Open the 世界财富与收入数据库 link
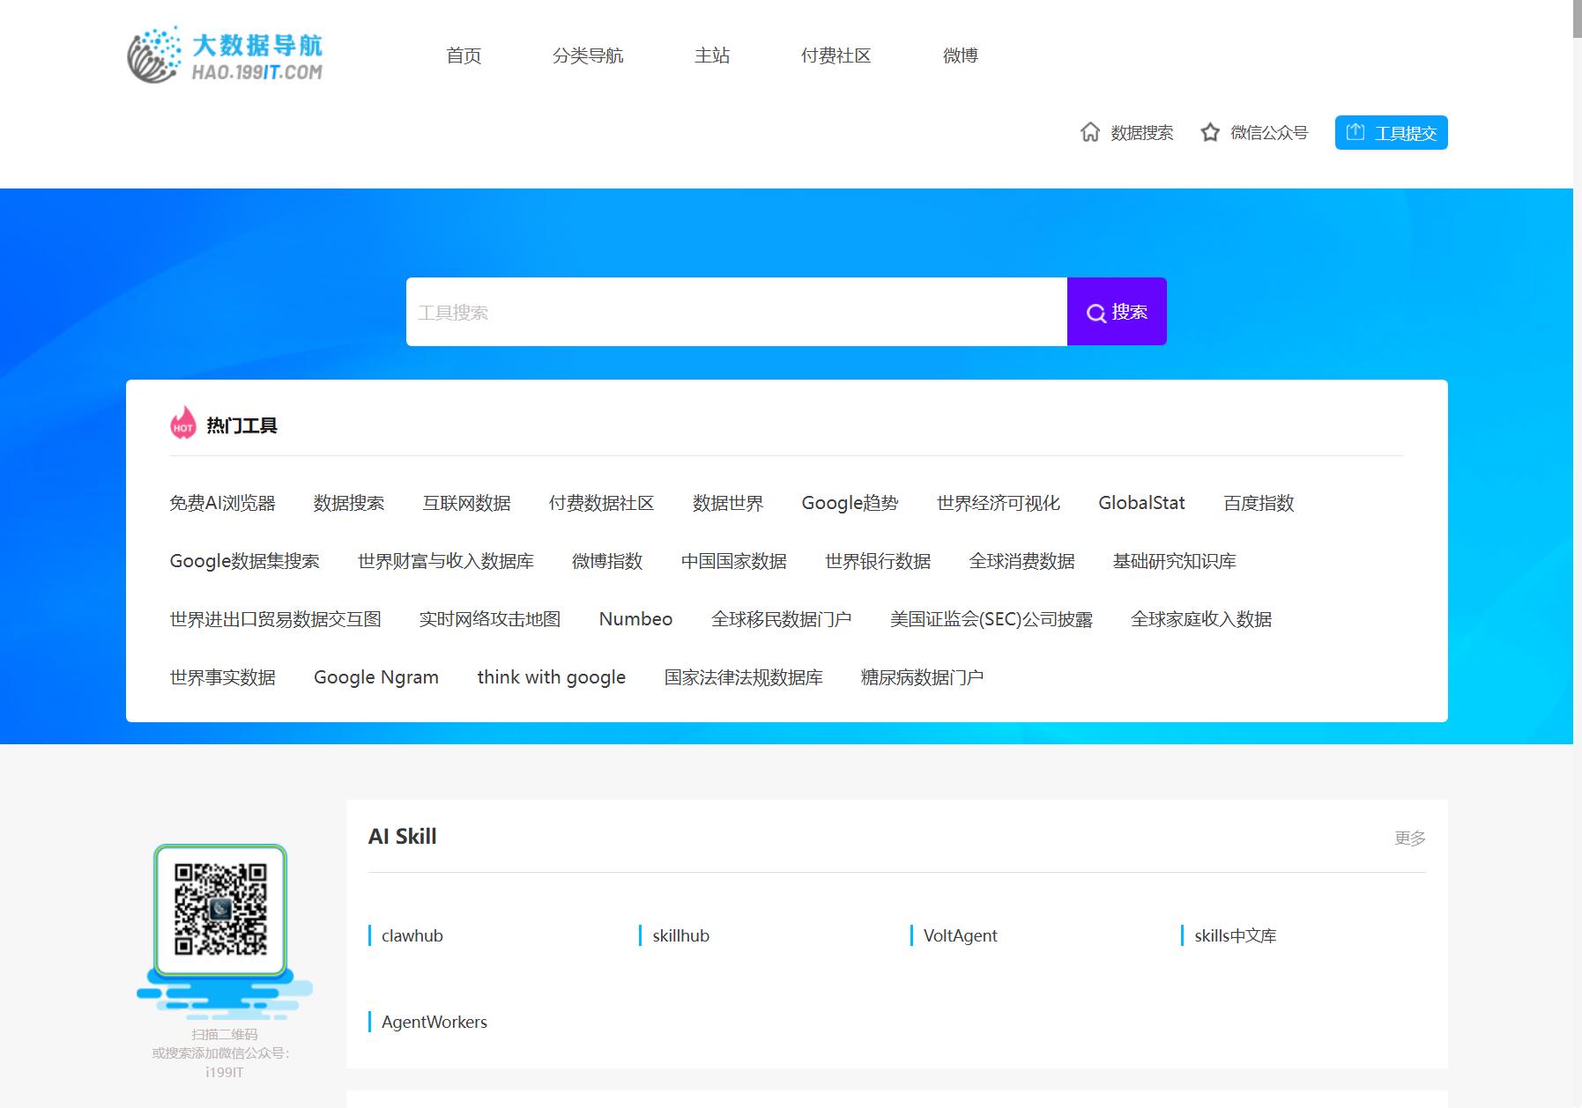 (x=446, y=561)
